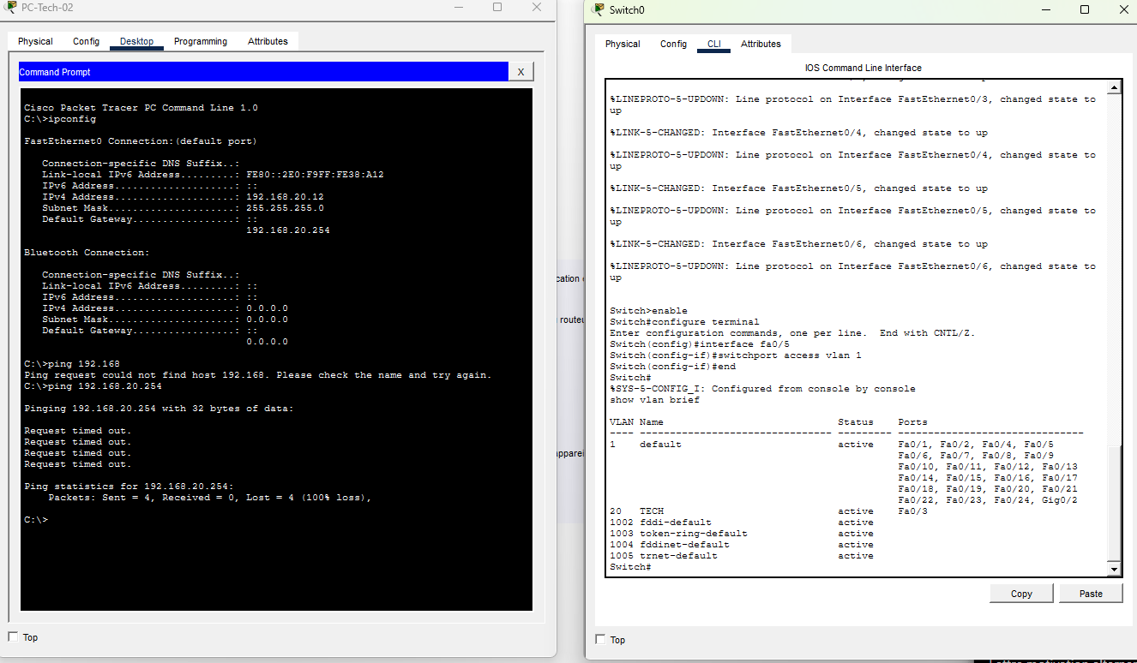Enable the Top checkbox in PC-Tech-02 window
Screen dimensions: 1137x663
pos(13,636)
